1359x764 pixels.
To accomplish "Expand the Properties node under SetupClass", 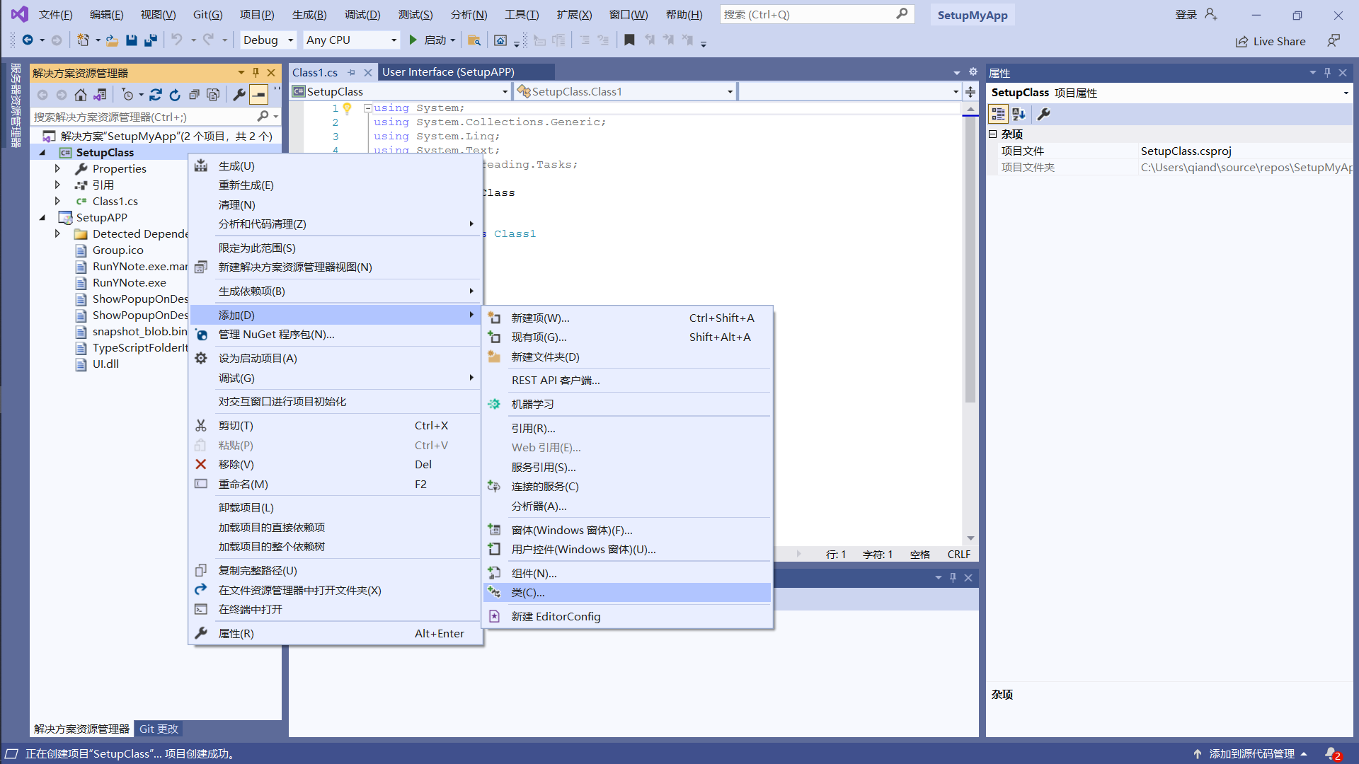I will [x=57, y=168].
